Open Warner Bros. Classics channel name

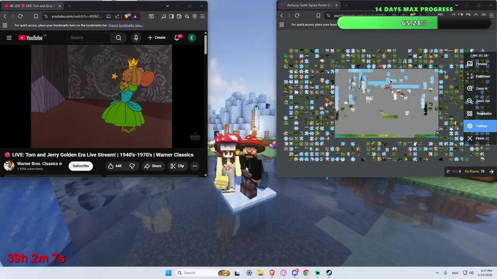pyautogui.click(x=37, y=164)
